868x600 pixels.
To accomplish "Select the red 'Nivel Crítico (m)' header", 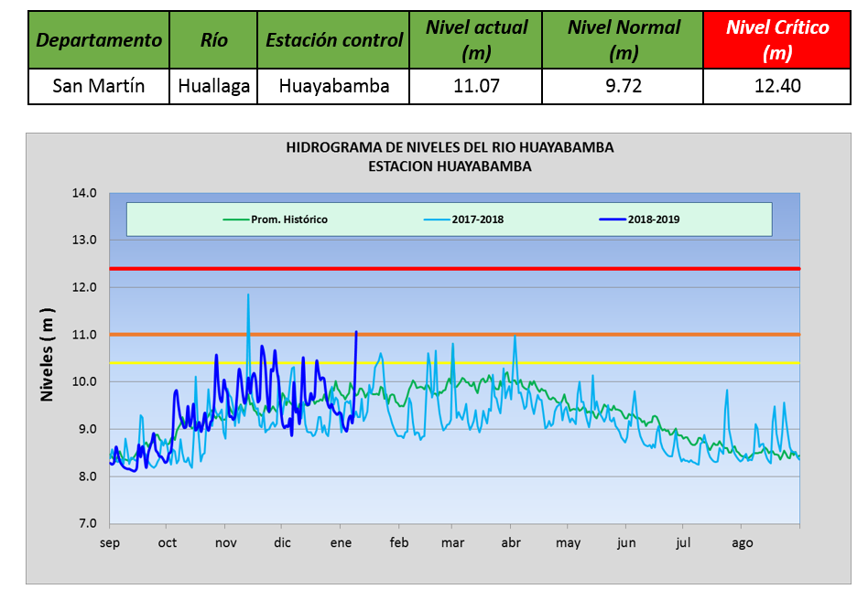I will coord(776,40).
